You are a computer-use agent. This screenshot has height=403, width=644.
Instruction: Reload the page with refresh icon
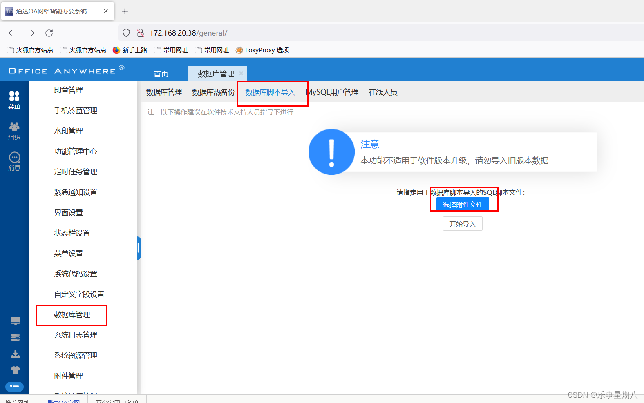click(x=49, y=33)
